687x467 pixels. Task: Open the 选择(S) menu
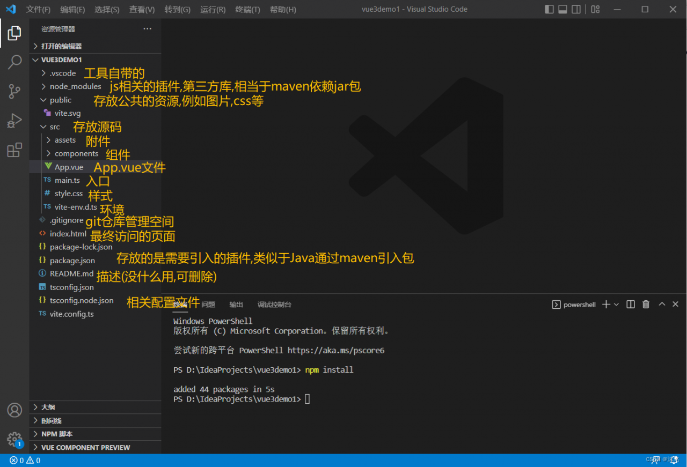point(107,9)
